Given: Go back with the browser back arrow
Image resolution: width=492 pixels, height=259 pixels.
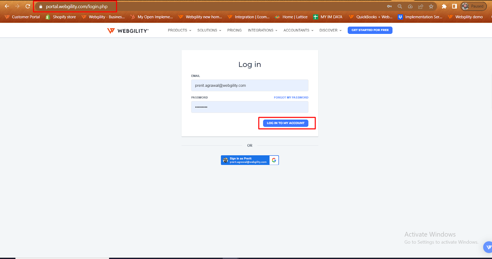Looking at the screenshot, I should (x=7, y=6).
